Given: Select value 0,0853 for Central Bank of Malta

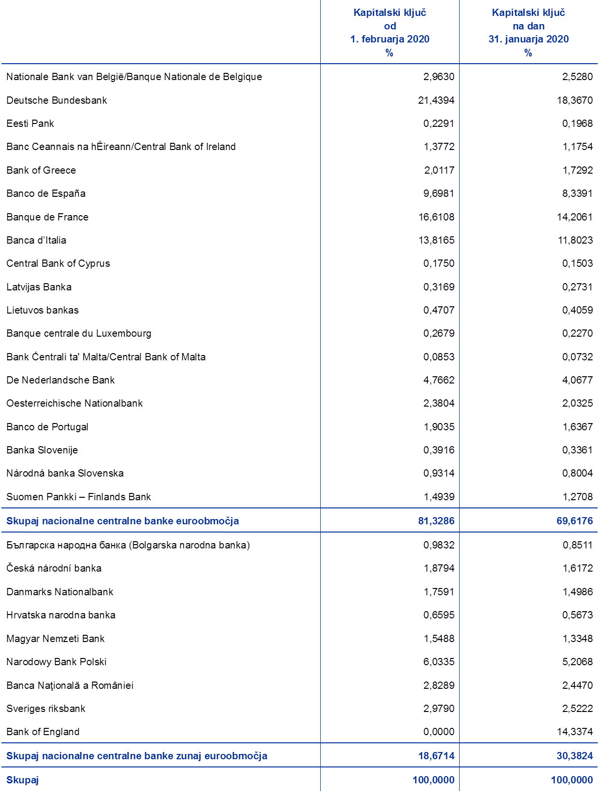Looking at the screenshot, I should (x=439, y=357).
